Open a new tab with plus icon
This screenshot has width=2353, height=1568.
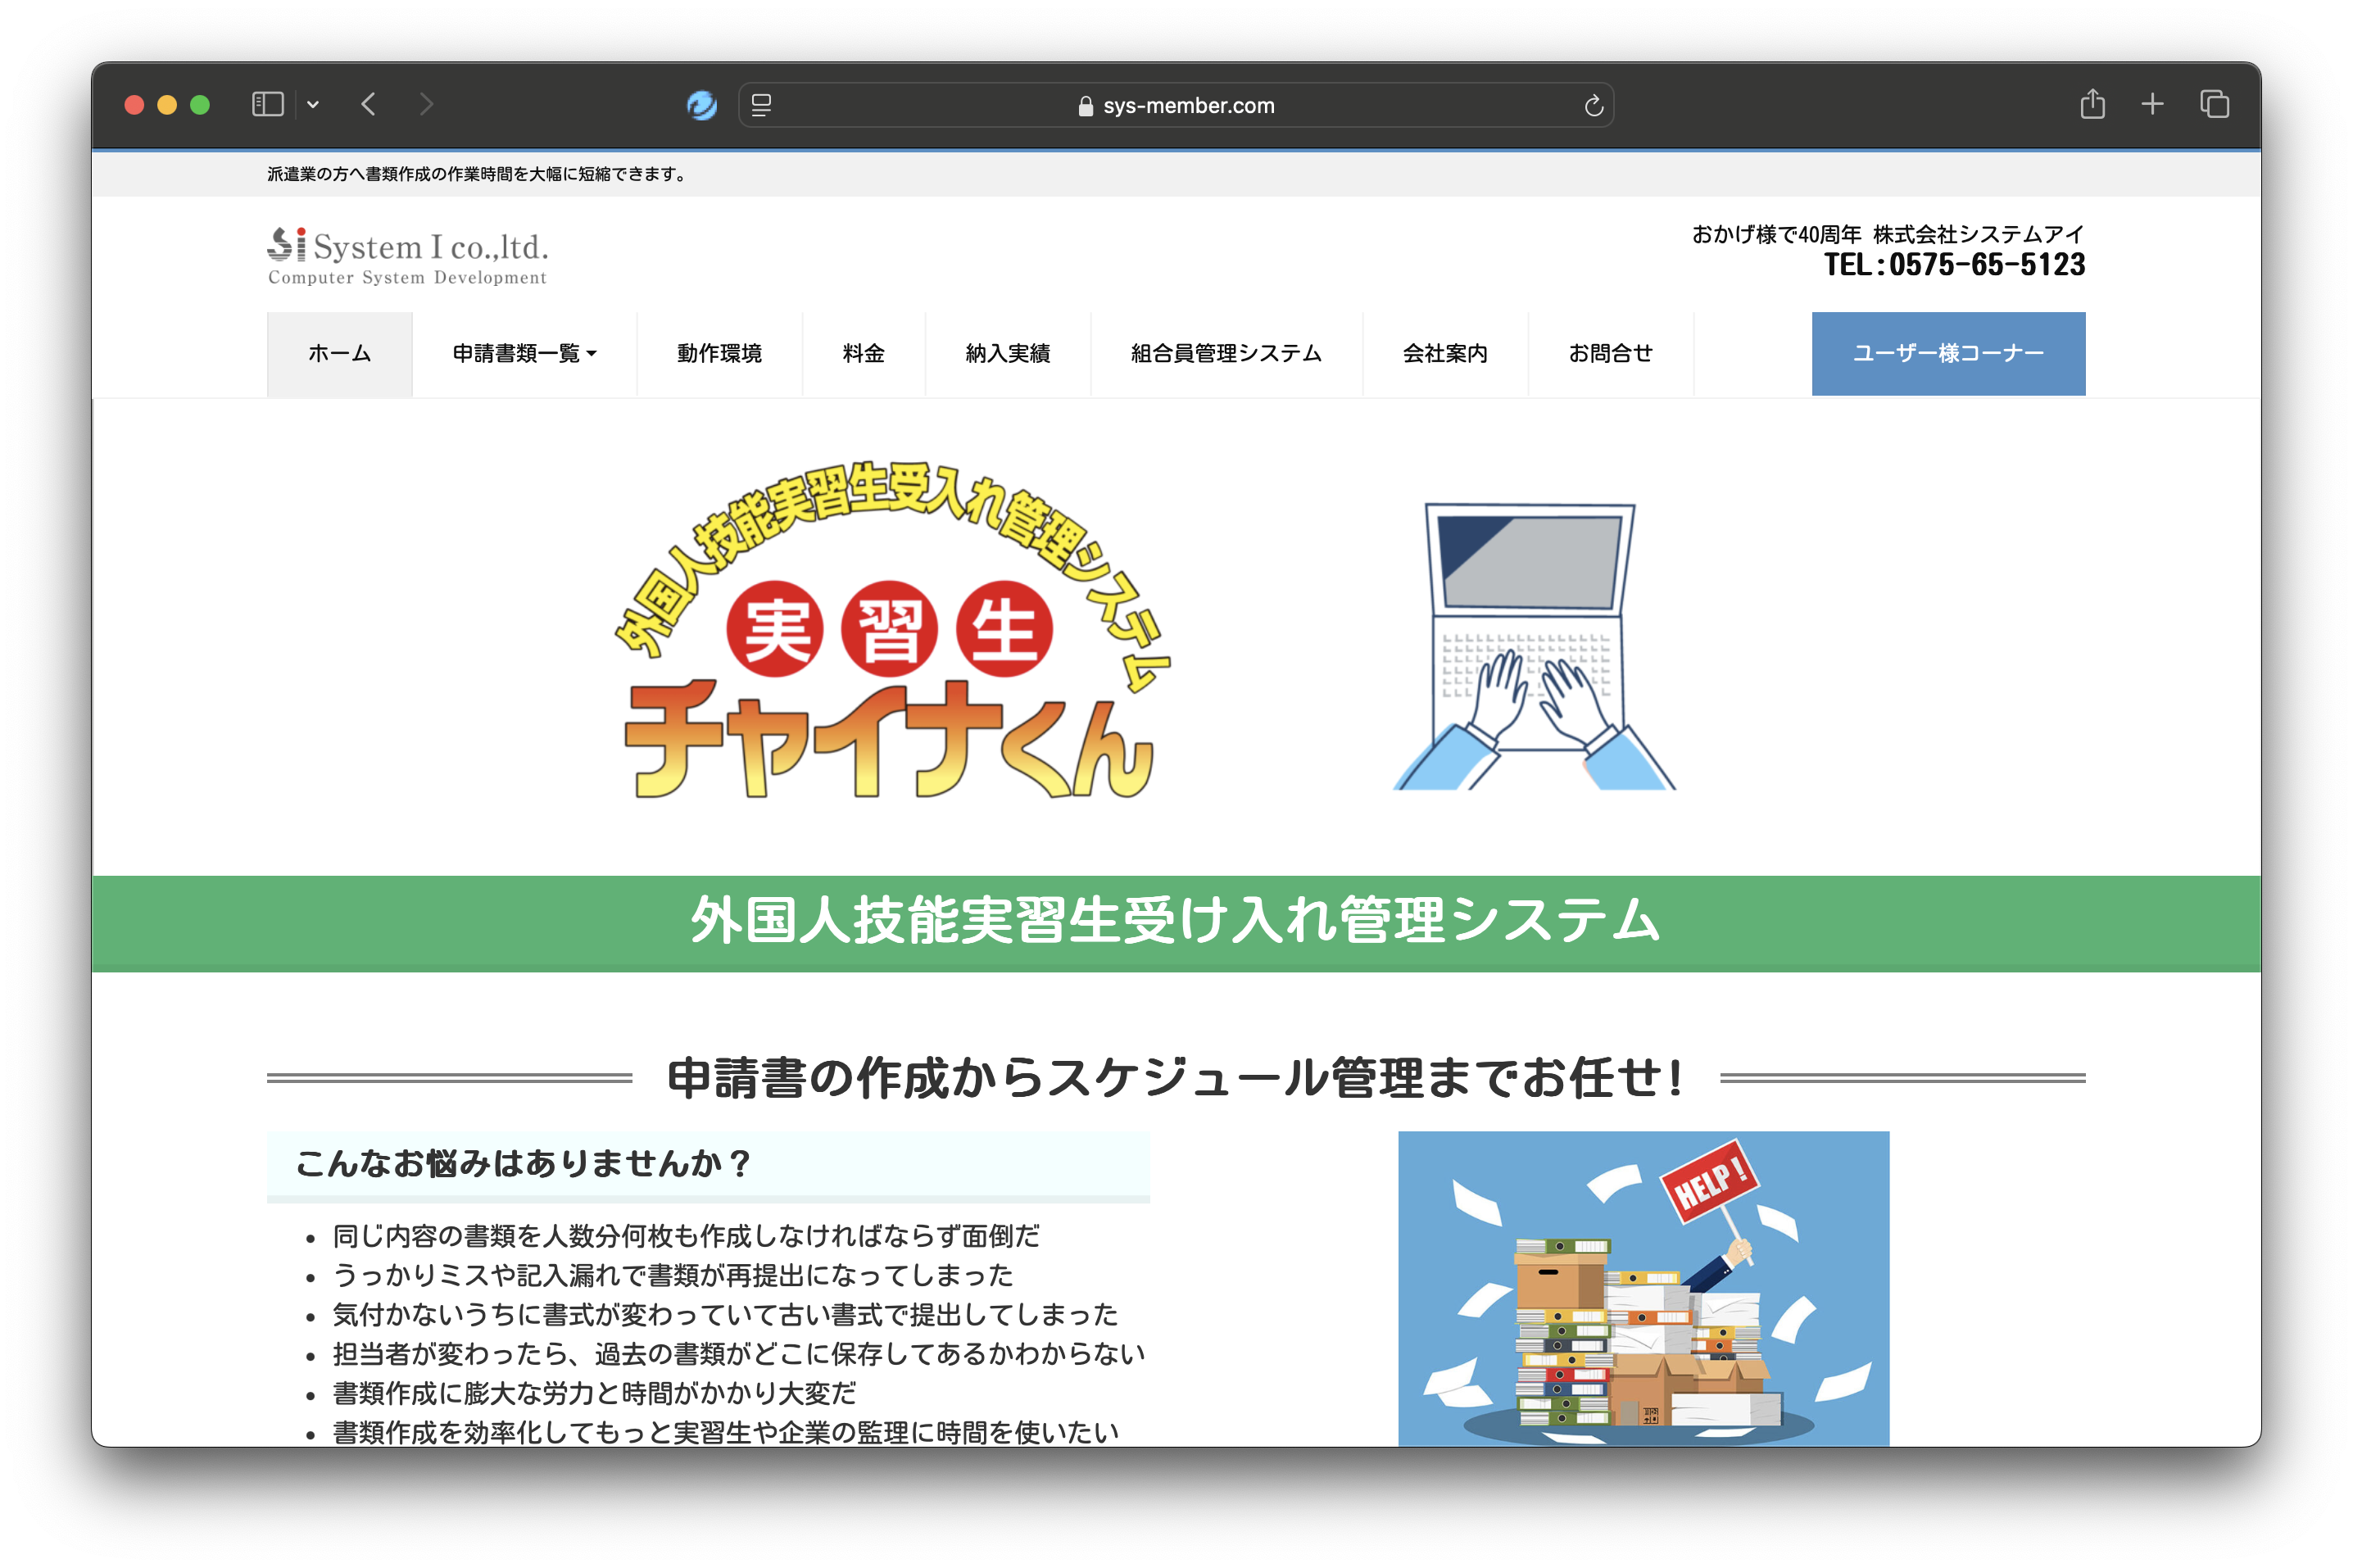point(2152,103)
